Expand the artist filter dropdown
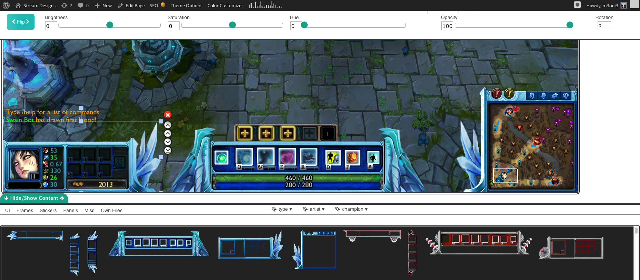 pos(314,209)
